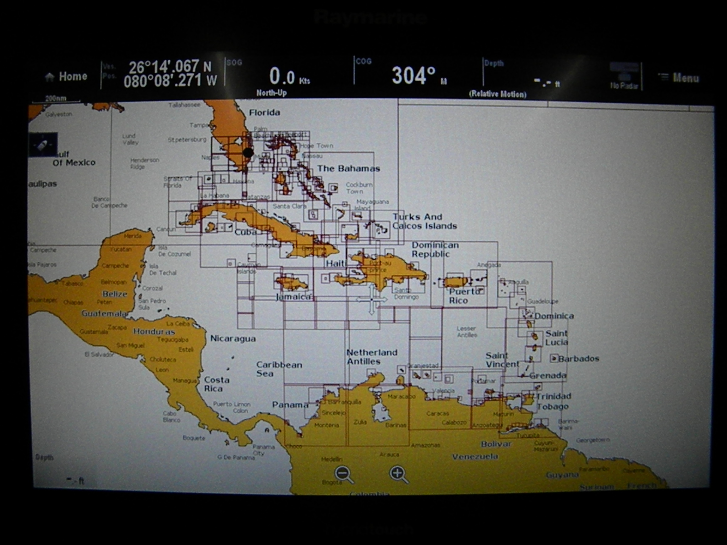
Task: Tap the Dominican Republic label
Action: (435, 250)
